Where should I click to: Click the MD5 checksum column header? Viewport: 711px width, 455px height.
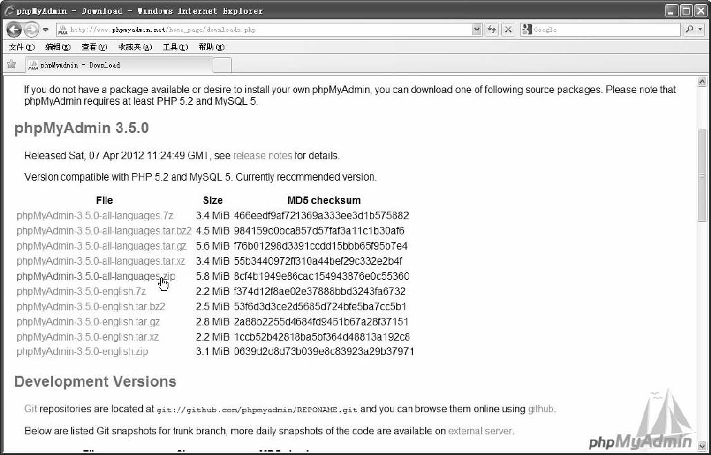pyautogui.click(x=324, y=201)
